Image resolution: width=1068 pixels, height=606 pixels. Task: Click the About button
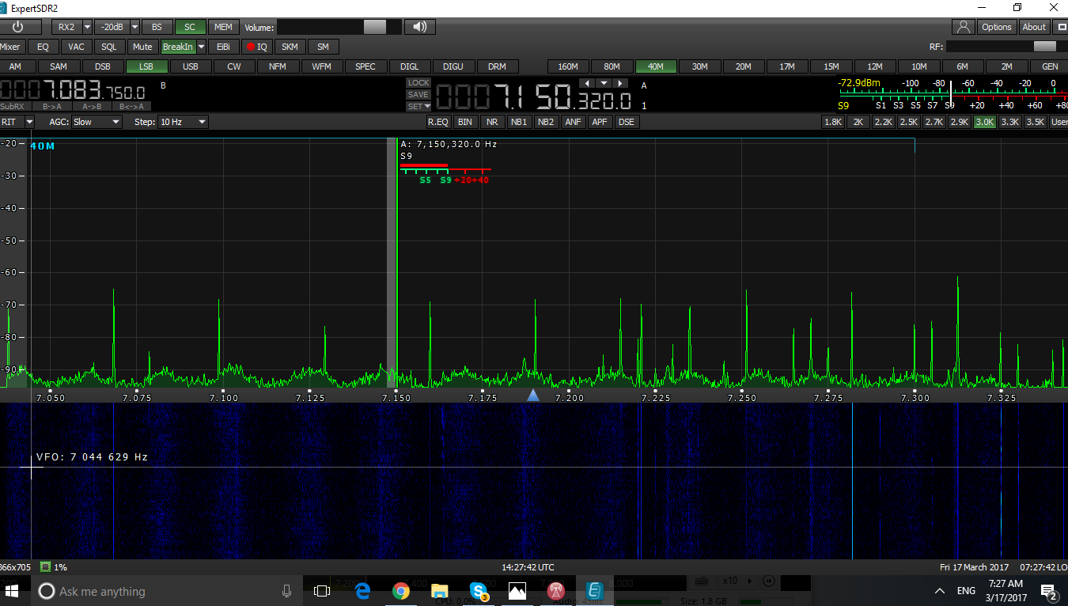1034,27
